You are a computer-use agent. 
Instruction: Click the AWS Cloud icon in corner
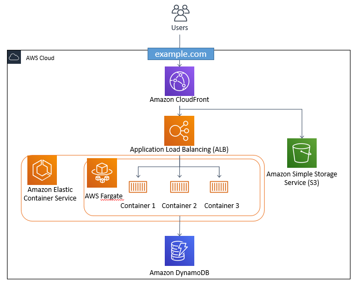click(x=14, y=57)
